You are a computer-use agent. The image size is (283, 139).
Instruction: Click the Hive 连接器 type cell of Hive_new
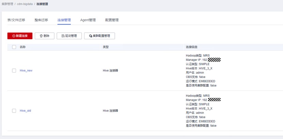click(110, 71)
